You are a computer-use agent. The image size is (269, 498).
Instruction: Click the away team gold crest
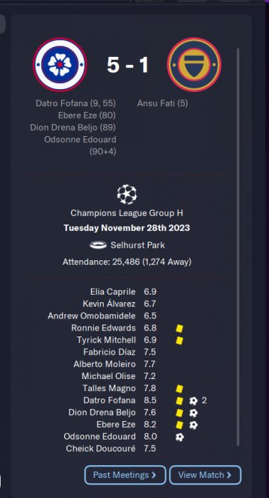[194, 64]
